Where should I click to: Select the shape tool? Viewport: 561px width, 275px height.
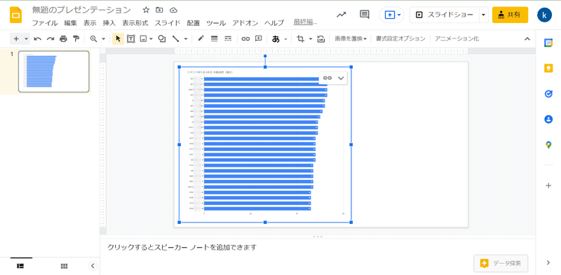coord(162,39)
